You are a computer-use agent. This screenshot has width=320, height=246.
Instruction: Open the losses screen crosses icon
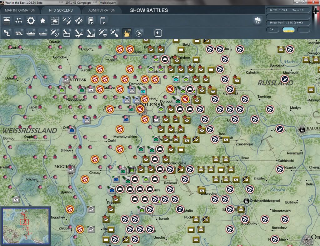[x=19, y=21]
